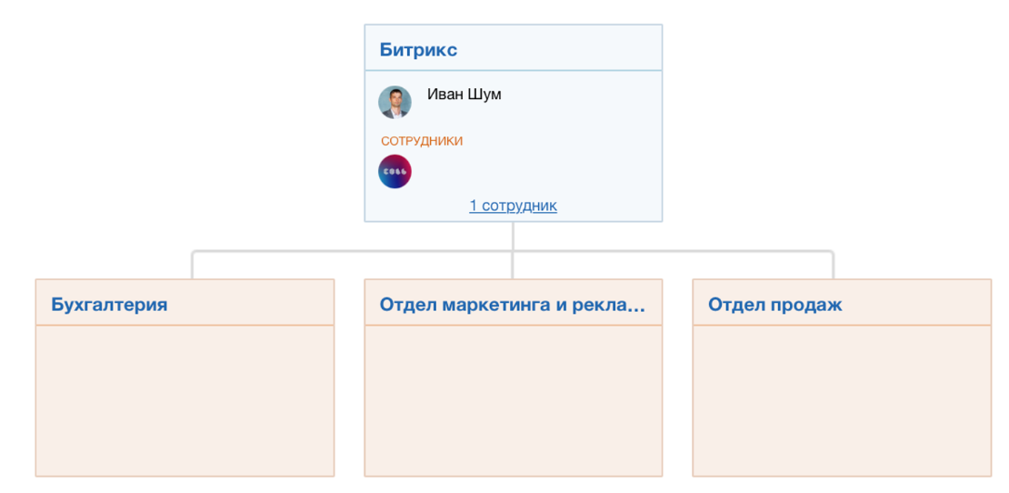Click the blank header space right of Битрикс title
Viewport: 1009px width, 493px height.
coord(564,49)
